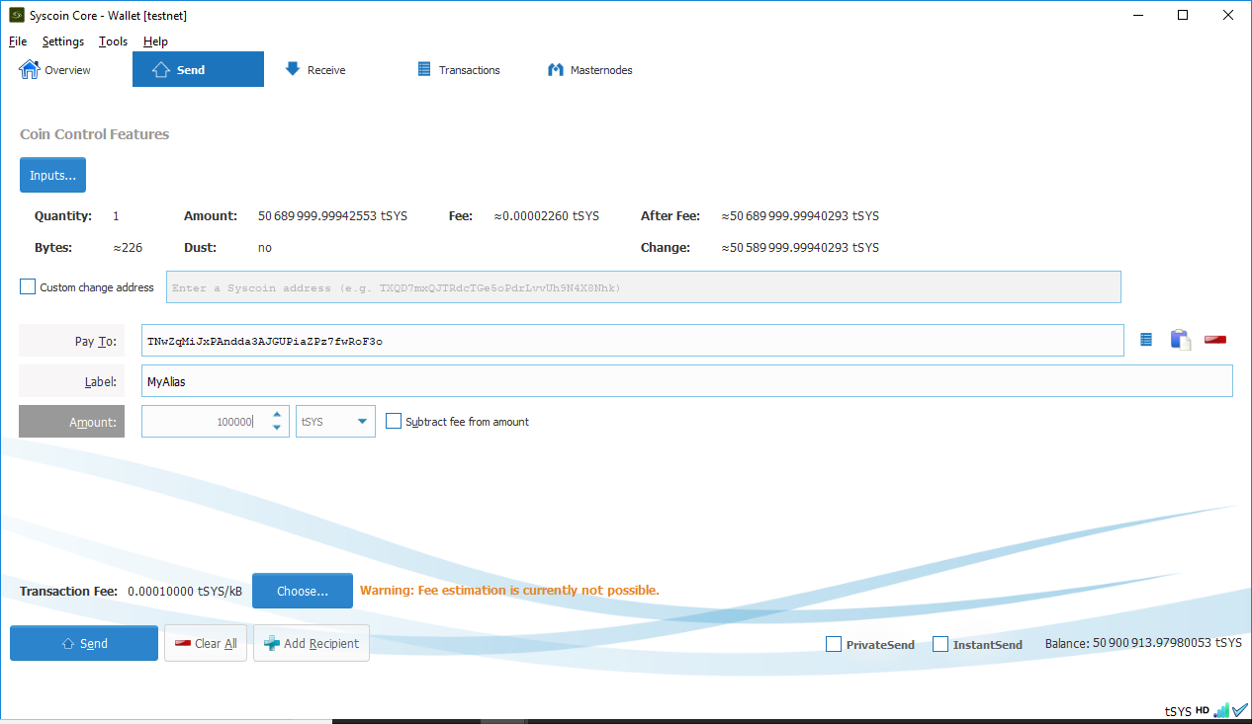Remove this recipient entry with red minus icon

pos(1215,340)
